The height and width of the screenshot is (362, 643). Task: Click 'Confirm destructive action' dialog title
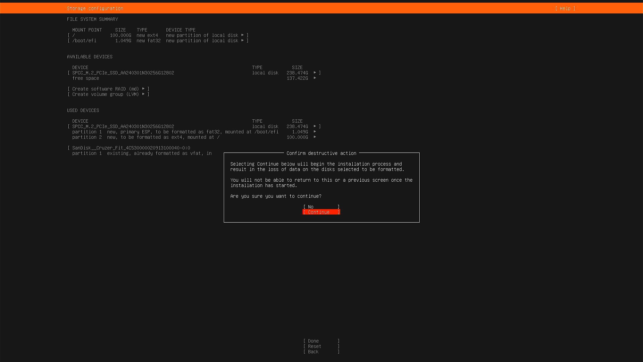[321, 153]
